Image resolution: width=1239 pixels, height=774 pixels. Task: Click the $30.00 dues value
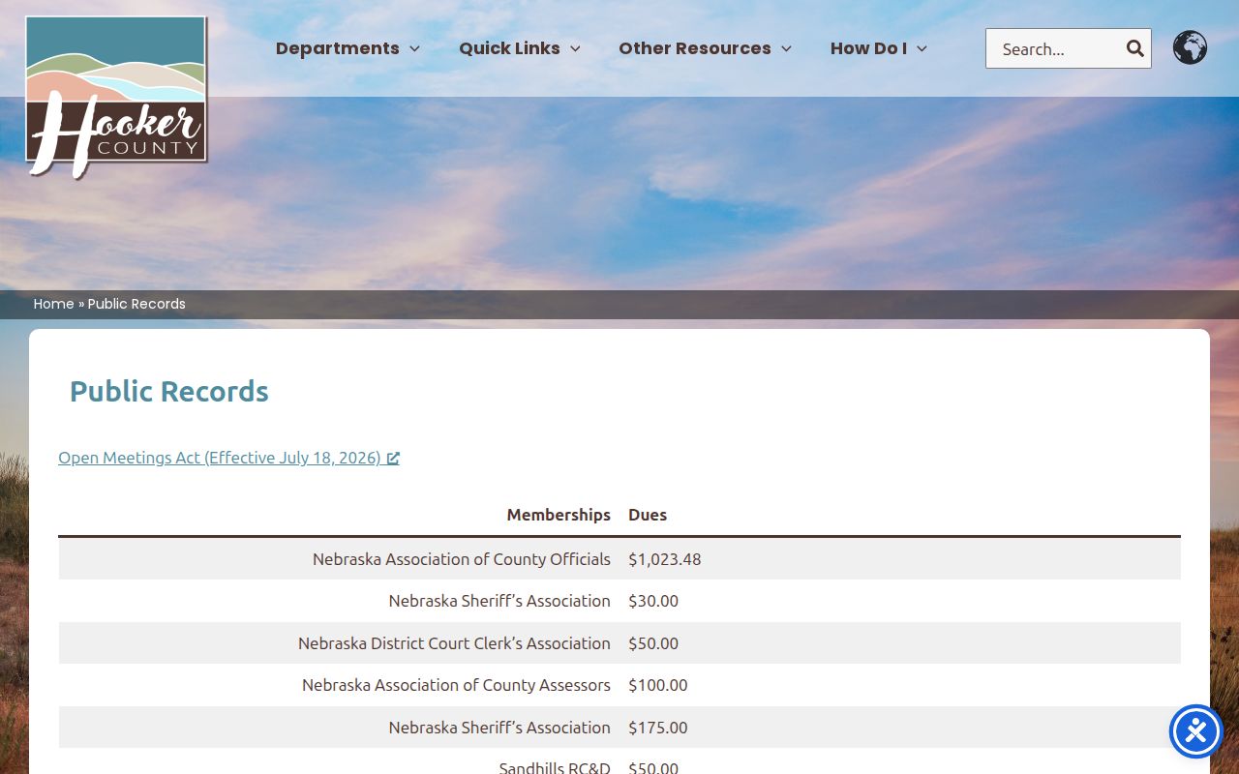(x=653, y=601)
